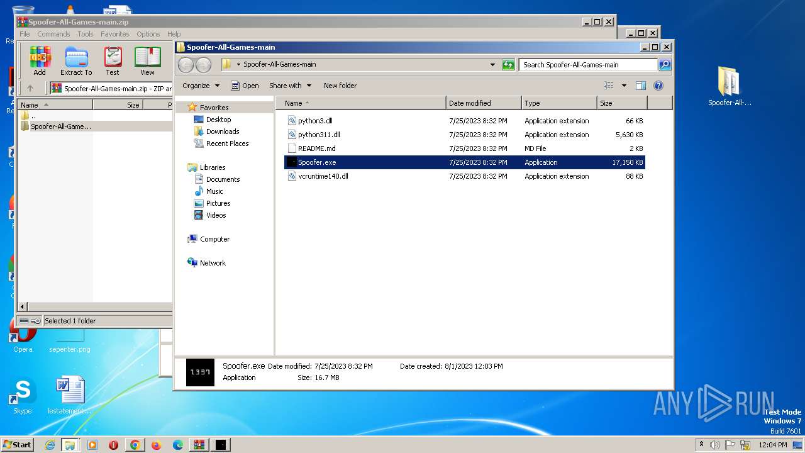Select the vcruntime140.dll file icon
This screenshot has width=805, height=453.
292,176
